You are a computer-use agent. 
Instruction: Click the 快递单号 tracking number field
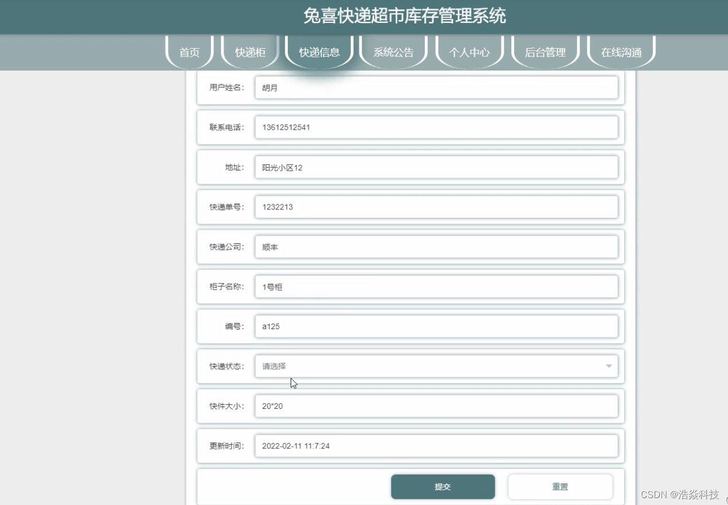pyautogui.click(x=437, y=207)
